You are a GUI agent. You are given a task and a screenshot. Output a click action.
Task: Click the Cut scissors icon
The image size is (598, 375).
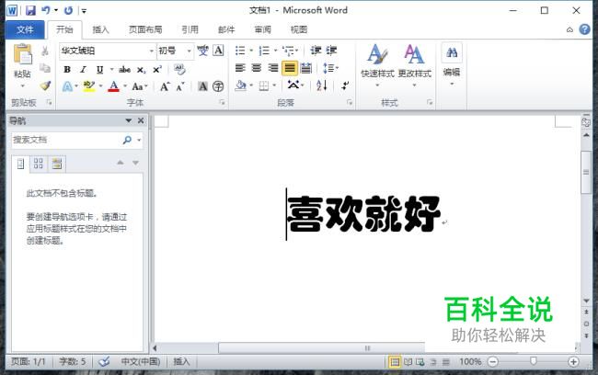(45, 51)
